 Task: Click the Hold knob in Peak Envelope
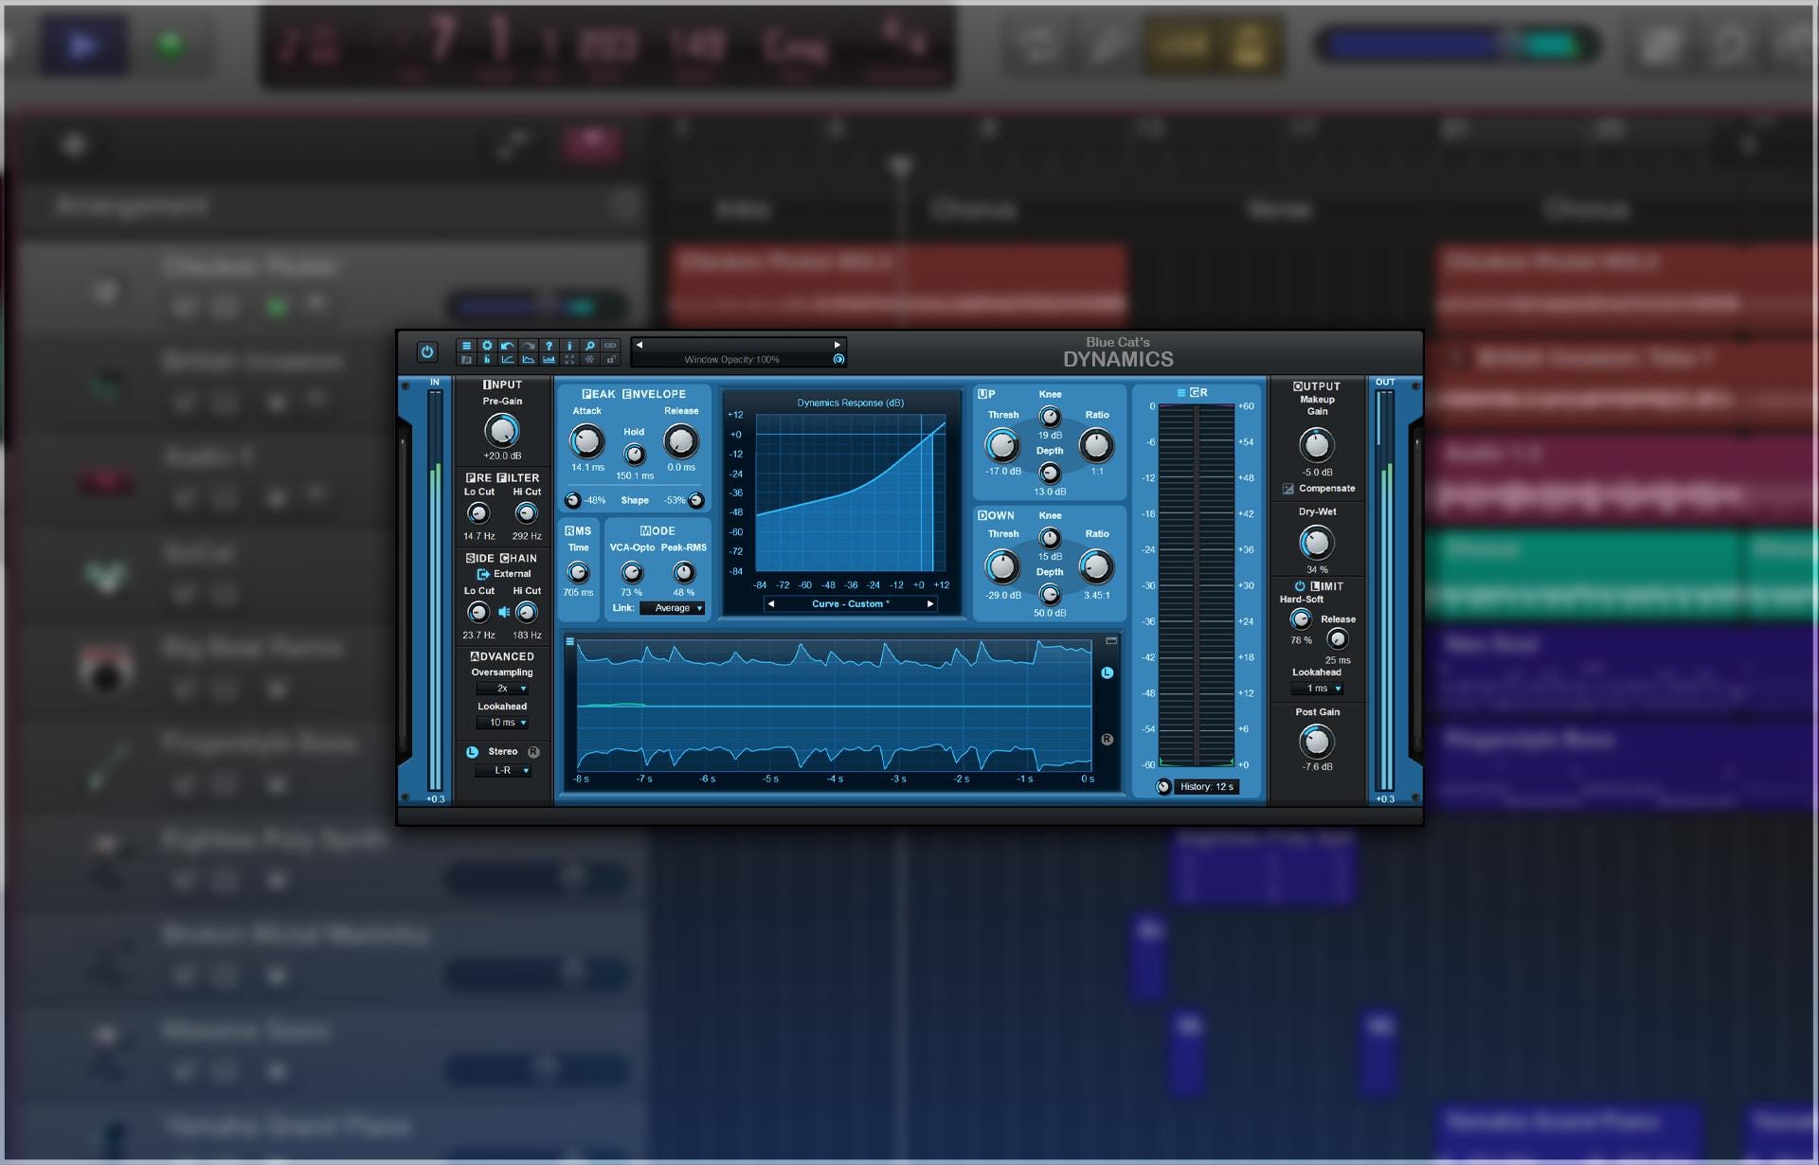tap(634, 455)
